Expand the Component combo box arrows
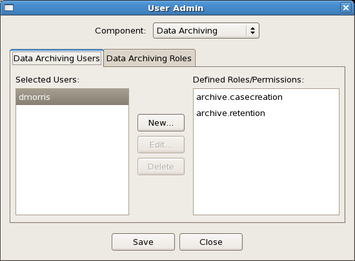The image size is (355, 261). (x=252, y=30)
